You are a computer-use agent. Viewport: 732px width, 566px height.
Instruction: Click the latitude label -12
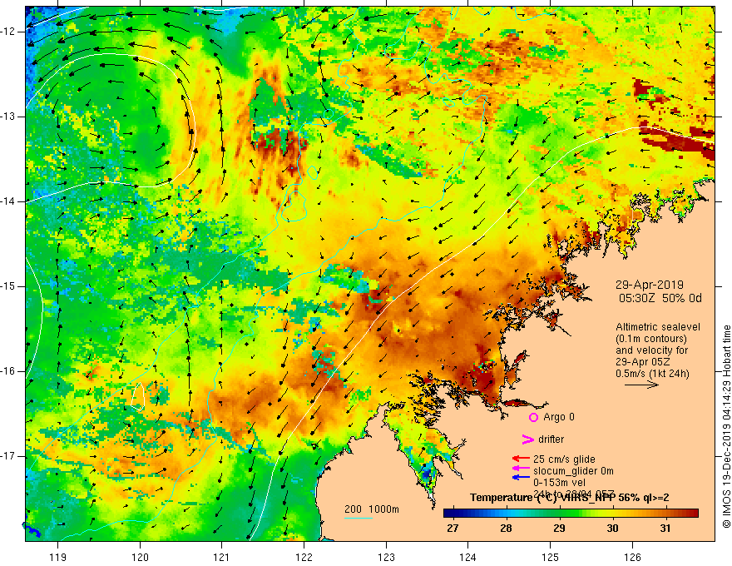pyautogui.click(x=8, y=32)
